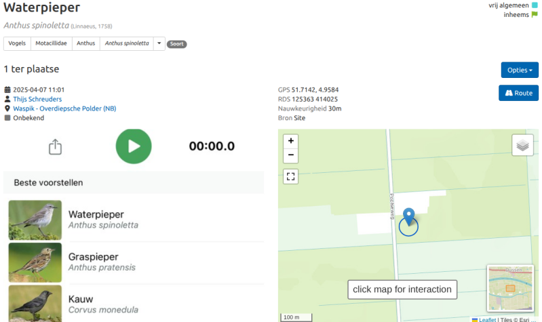This screenshot has width=542, height=322.
Task: Click the Nauwkeurigheid 30m text
Action: 310,108
